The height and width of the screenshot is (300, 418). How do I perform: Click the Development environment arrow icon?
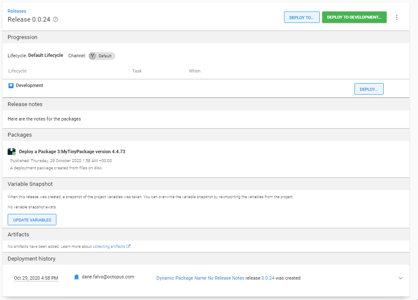(x=11, y=85)
